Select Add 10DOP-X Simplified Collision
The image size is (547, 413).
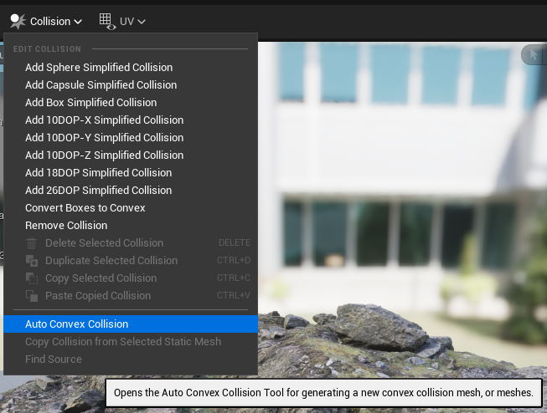pyautogui.click(x=131, y=120)
